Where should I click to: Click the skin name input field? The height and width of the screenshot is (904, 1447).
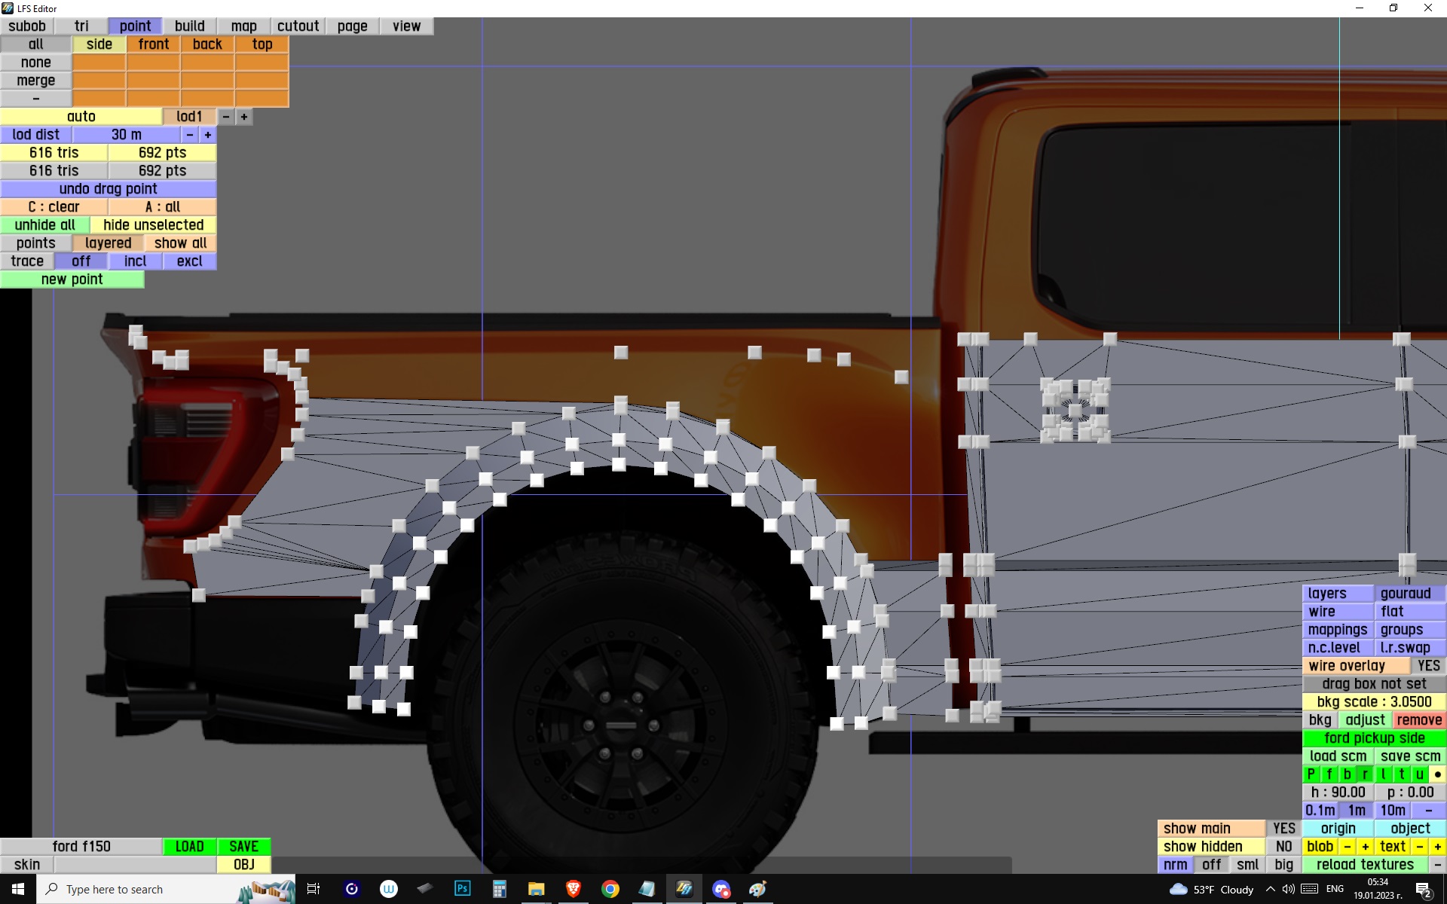pos(135,865)
